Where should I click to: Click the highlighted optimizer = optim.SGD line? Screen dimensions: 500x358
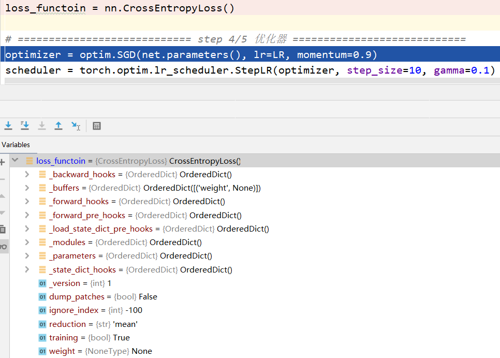pyautogui.click(x=250, y=54)
